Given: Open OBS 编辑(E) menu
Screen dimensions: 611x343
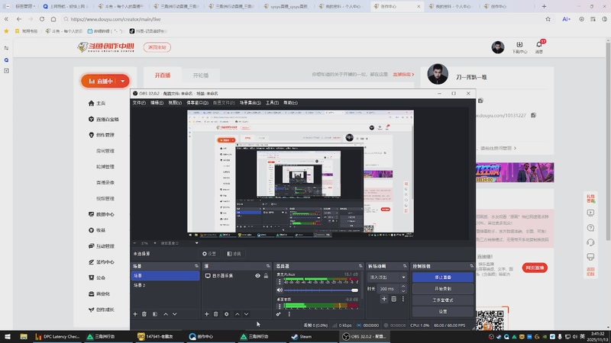Looking at the screenshot, I should [157, 103].
